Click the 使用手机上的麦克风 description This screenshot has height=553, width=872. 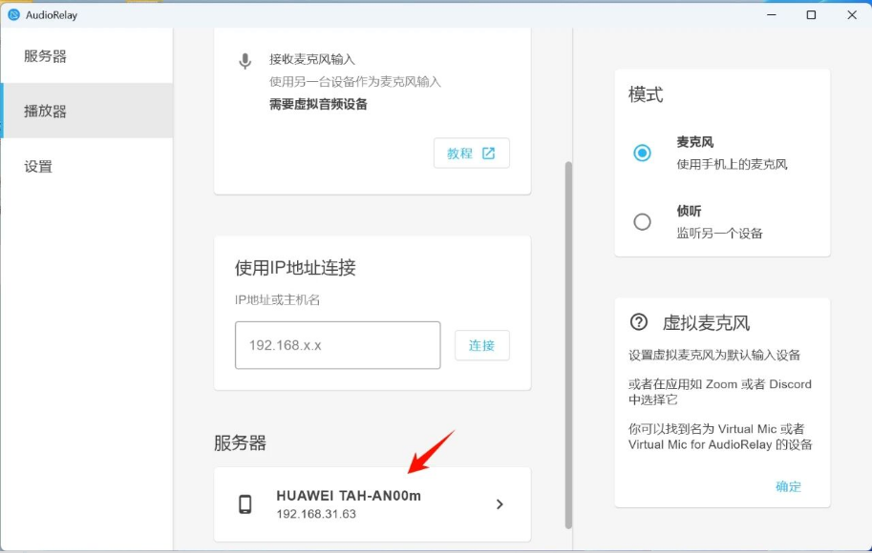pyautogui.click(x=732, y=164)
